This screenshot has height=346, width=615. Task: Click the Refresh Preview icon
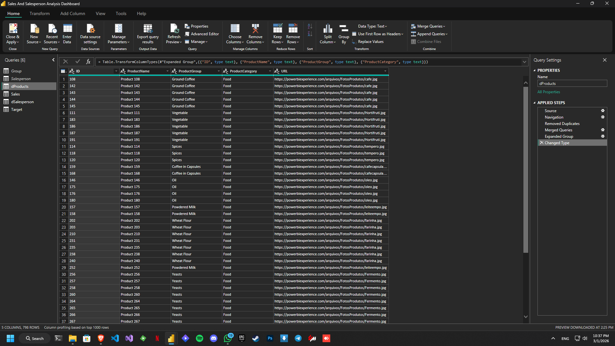(174, 28)
